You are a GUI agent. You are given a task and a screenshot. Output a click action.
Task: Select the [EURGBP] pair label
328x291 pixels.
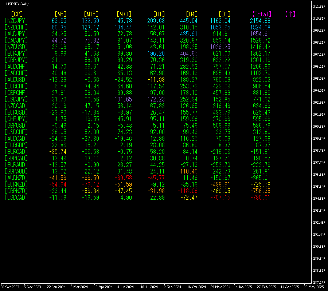[x=16, y=145]
